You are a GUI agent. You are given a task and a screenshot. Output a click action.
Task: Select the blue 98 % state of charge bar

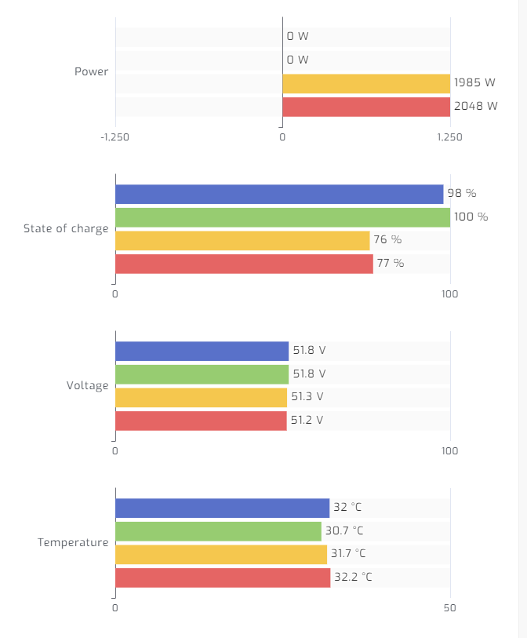click(279, 194)
